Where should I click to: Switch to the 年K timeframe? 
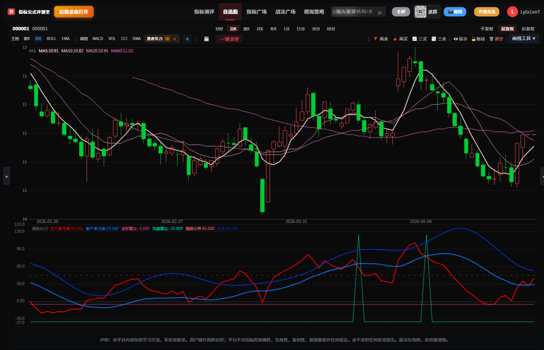274,29
